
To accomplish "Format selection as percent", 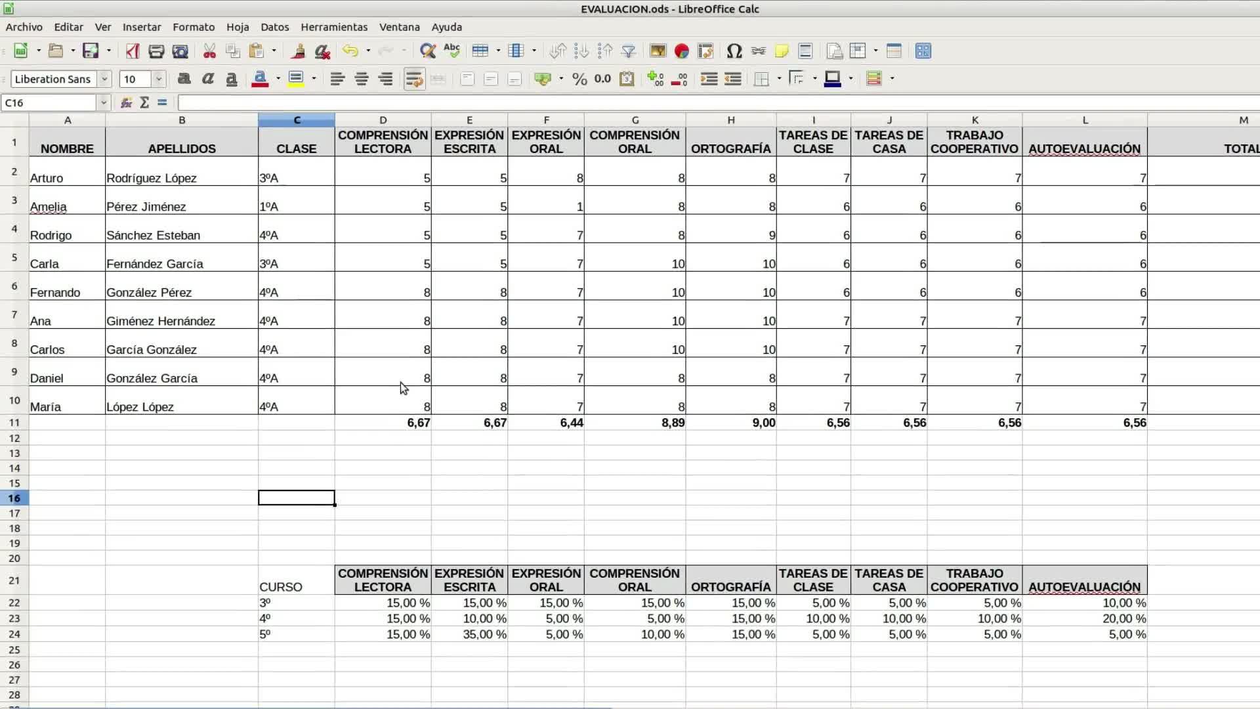I will click(x=579, y=79).
